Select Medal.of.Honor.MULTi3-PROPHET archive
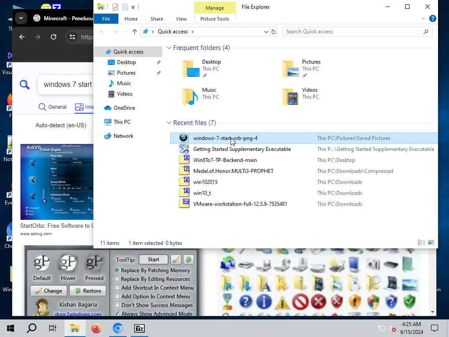The width and height of the screenshot is (449, 337). pos(303,171)
